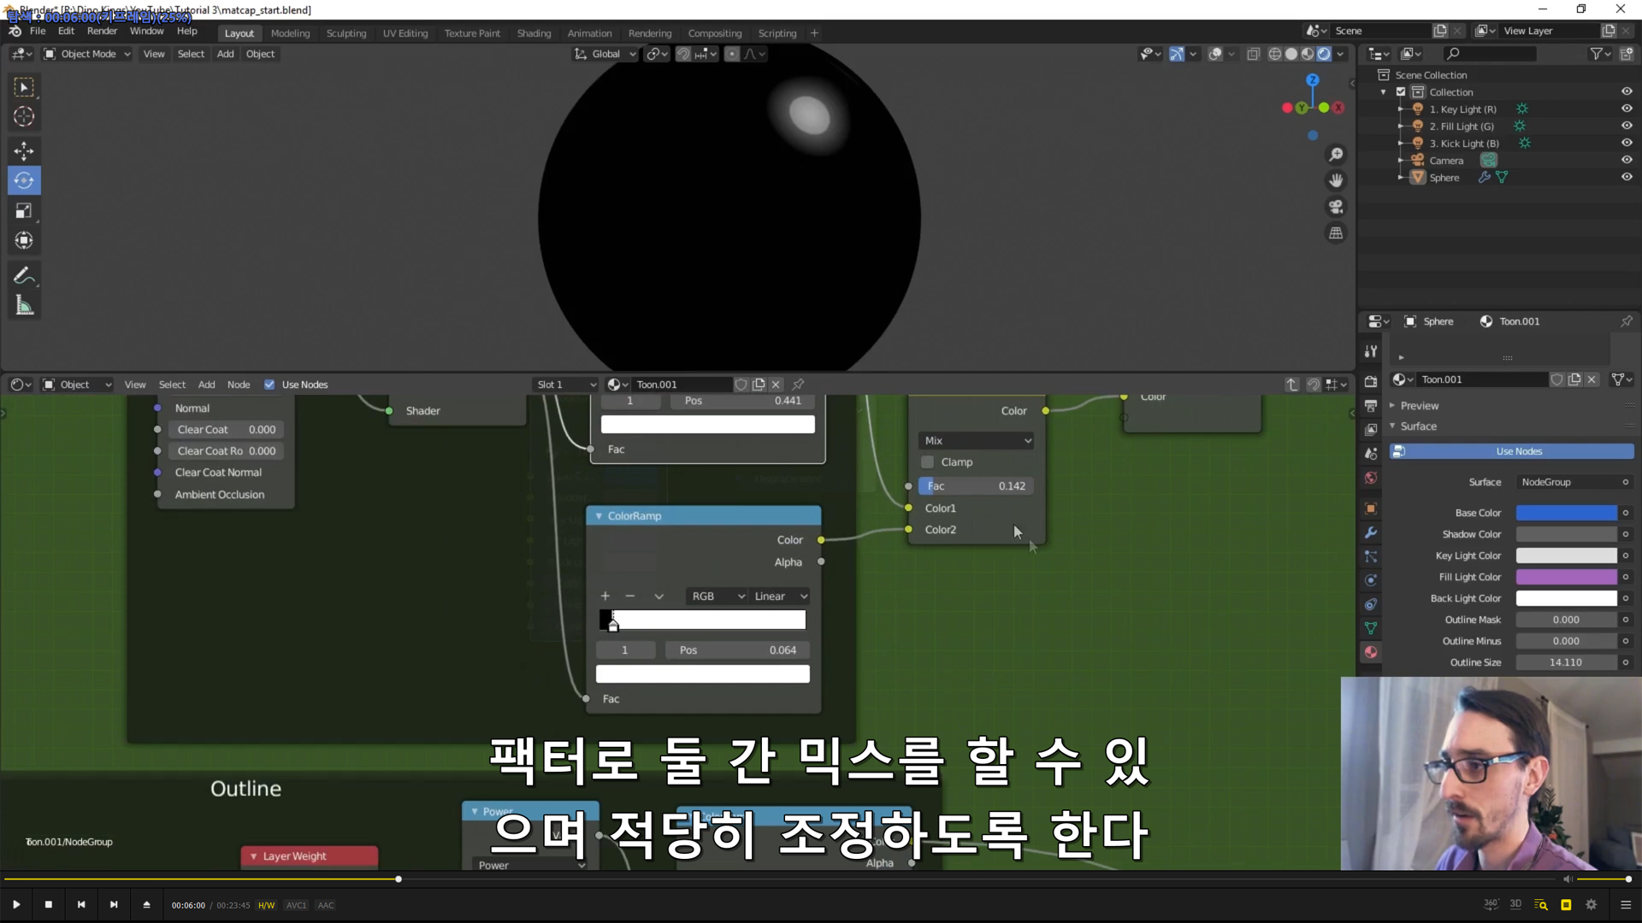Screen dimensions: 1642x923
Task: Open the Object Mode dropdown
Action: 87,54
